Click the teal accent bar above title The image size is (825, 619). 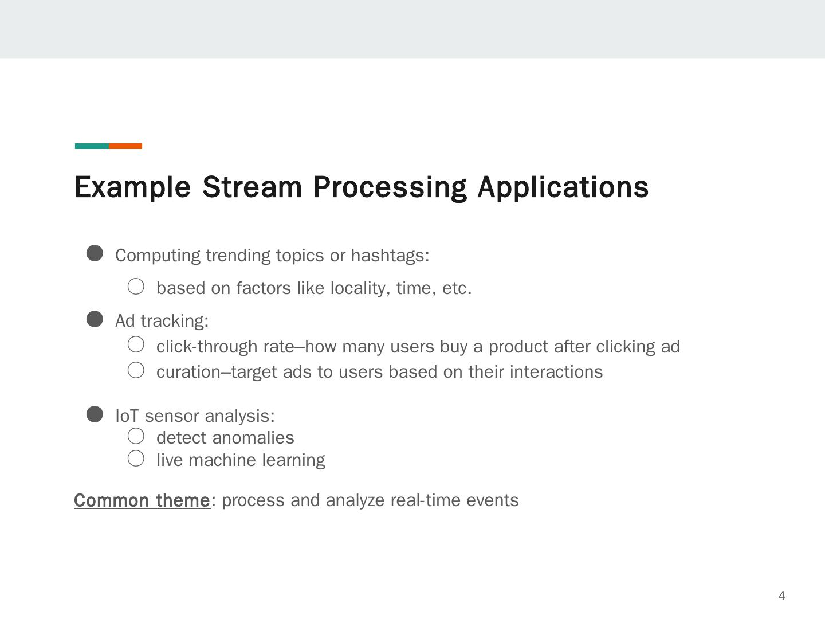pyautogui.click(x=92, y=146)
